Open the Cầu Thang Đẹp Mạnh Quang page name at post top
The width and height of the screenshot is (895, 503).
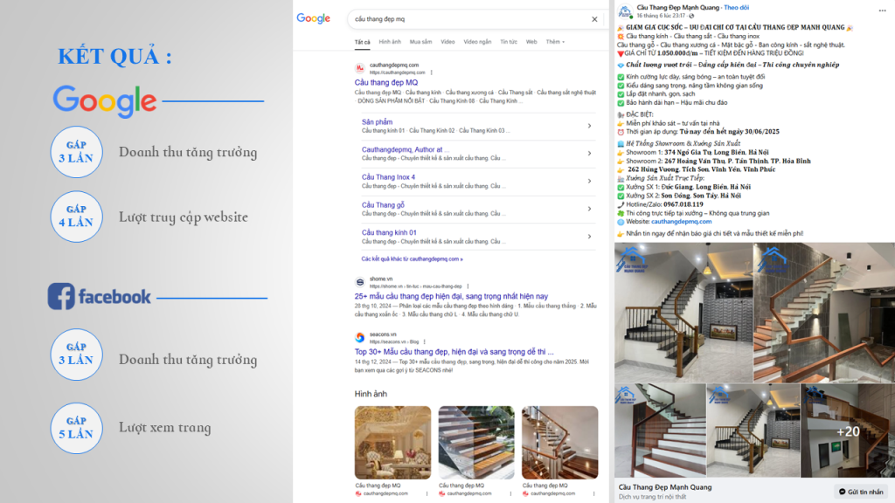coord(678,7)
